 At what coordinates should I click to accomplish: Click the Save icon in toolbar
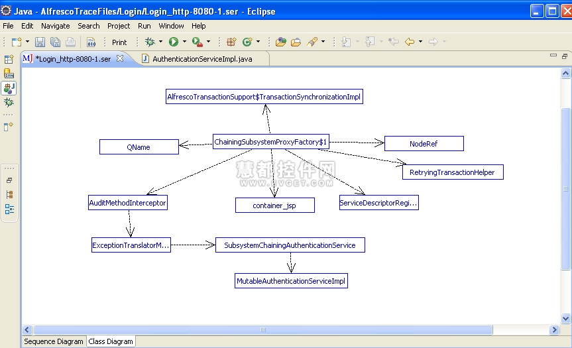(x=40, y=42)
